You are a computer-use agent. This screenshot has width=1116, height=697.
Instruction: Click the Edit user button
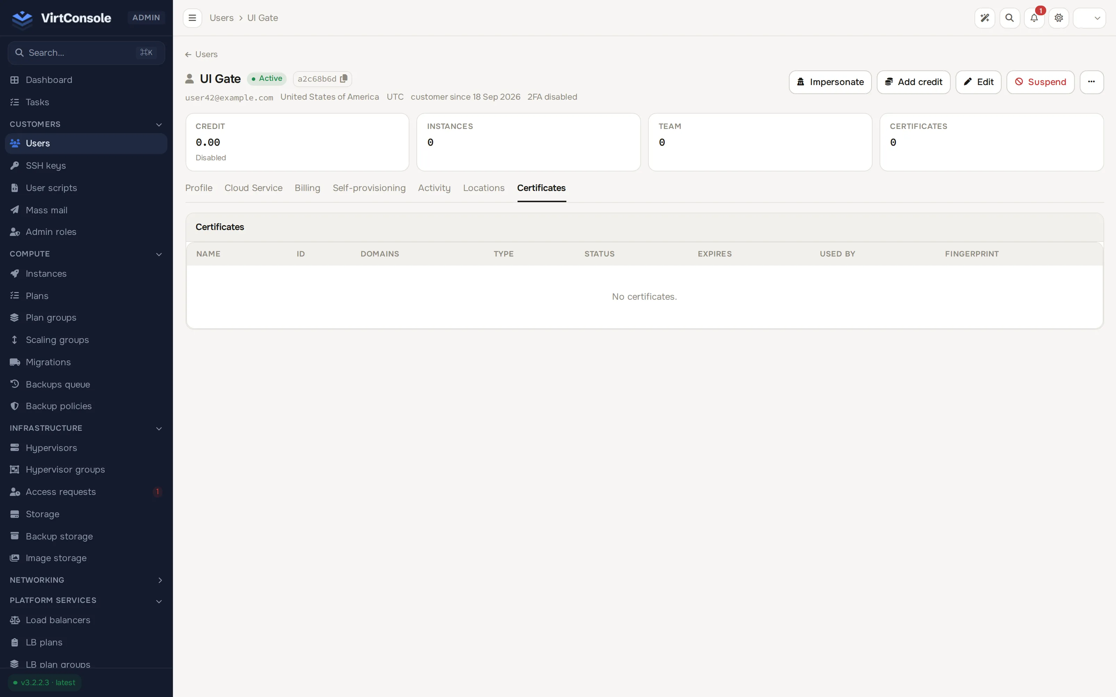pyautogui.click(x=978, y=82)
